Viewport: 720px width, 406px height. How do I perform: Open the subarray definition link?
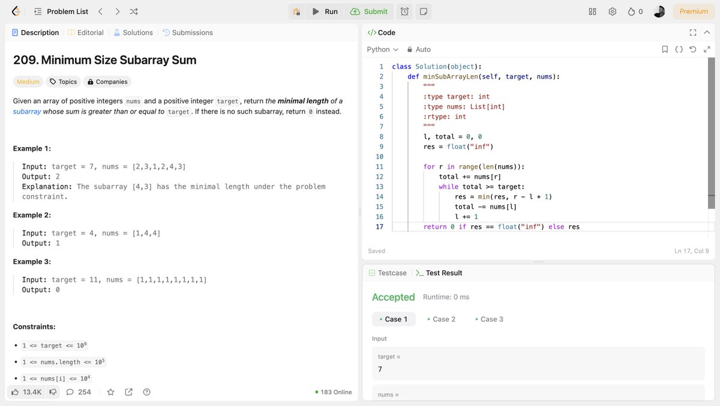(27, 111)
